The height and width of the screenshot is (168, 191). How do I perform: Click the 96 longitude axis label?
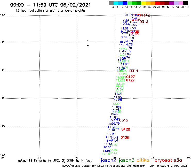coord(77,157)
